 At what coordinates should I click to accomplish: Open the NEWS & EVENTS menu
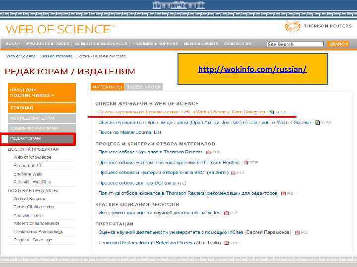201,44
